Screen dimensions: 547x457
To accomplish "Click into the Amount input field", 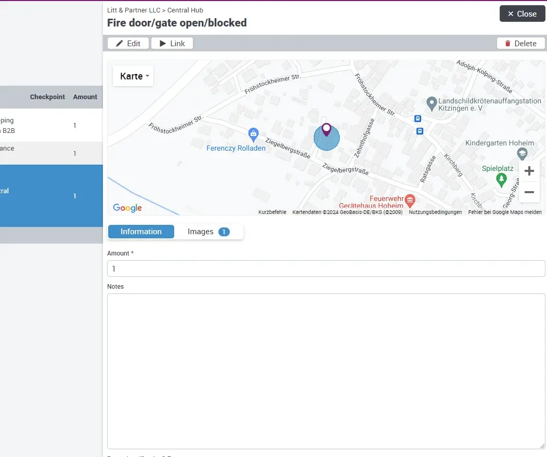I will (x=326, y=268).
